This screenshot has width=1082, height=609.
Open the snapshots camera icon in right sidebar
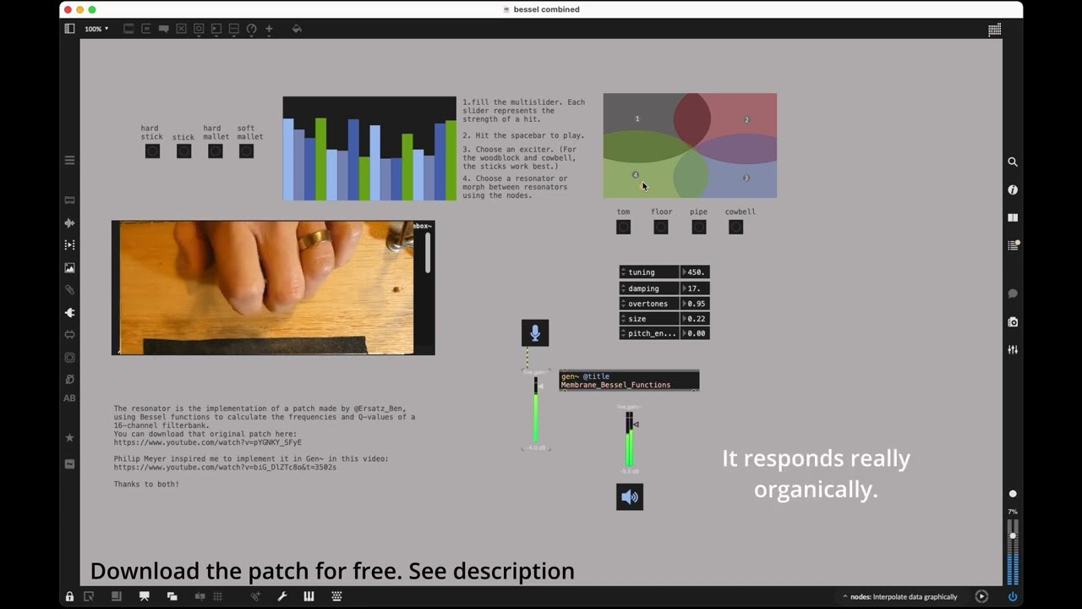[1013, 322]
